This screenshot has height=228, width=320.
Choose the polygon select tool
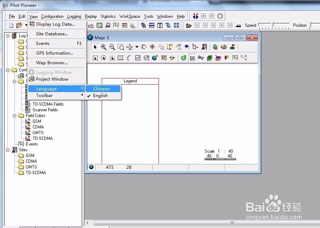pyautogui.click(x=112, y=58)
